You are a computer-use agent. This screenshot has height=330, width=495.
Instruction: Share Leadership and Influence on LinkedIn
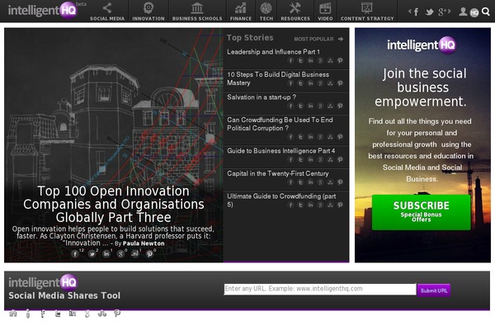pyautogui.click(x=311, y=60)
